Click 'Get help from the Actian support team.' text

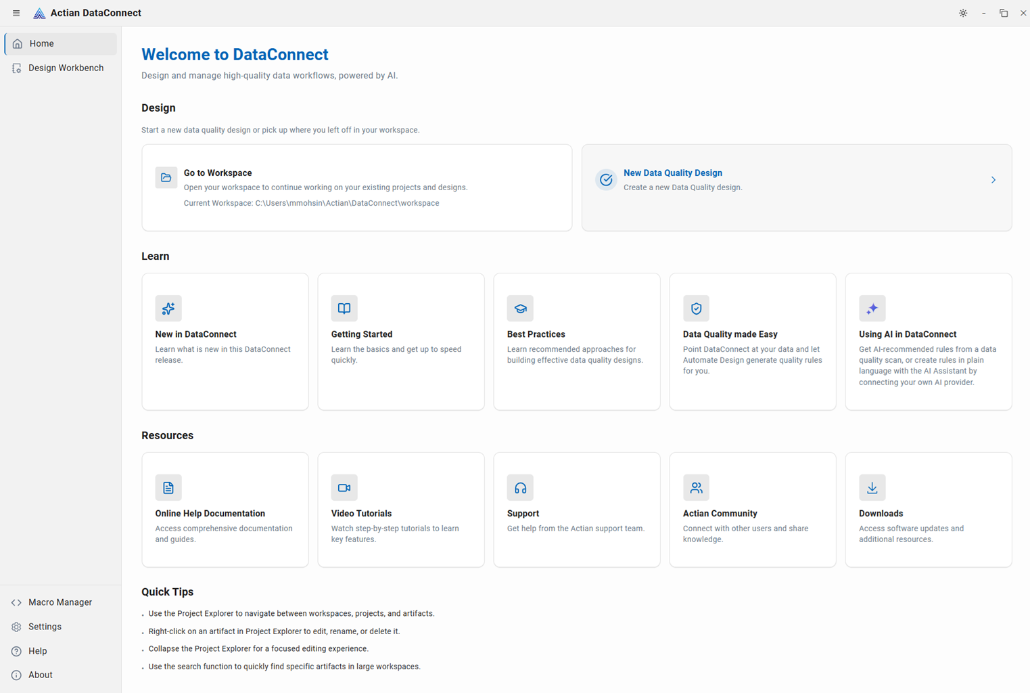(x=576, y=529)
